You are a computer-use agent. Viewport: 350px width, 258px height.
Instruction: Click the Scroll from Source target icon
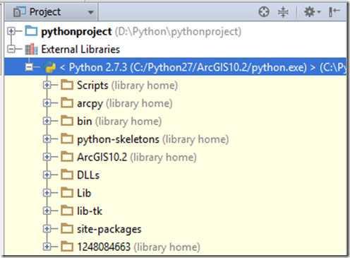(264, 12)
